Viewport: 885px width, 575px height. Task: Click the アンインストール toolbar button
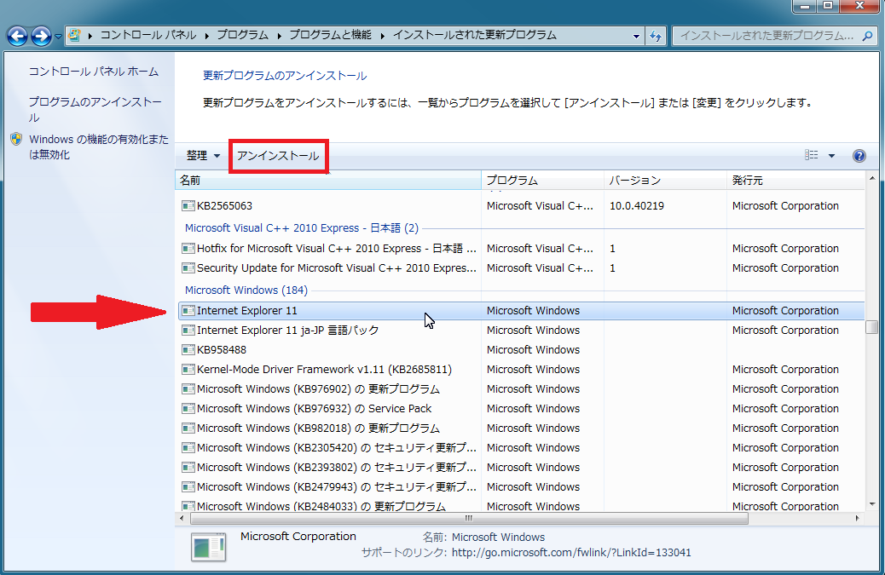click(x=278, y=156)
